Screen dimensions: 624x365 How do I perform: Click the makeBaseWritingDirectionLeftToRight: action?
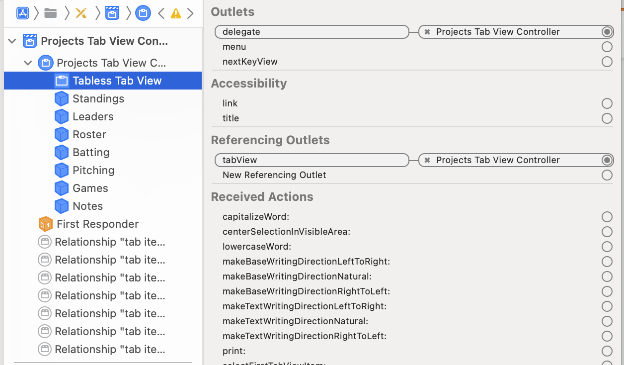pyautogui.click(x=306, y=262)
